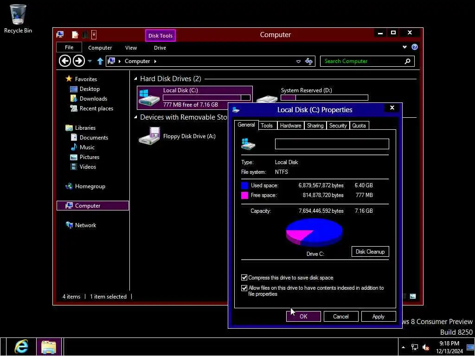Switch to the Tools tab in Properties
The height and width of the screenshot is (356, 475).
(267, 126)
